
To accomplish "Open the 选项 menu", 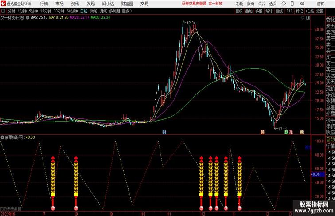I will coord(273,4).
